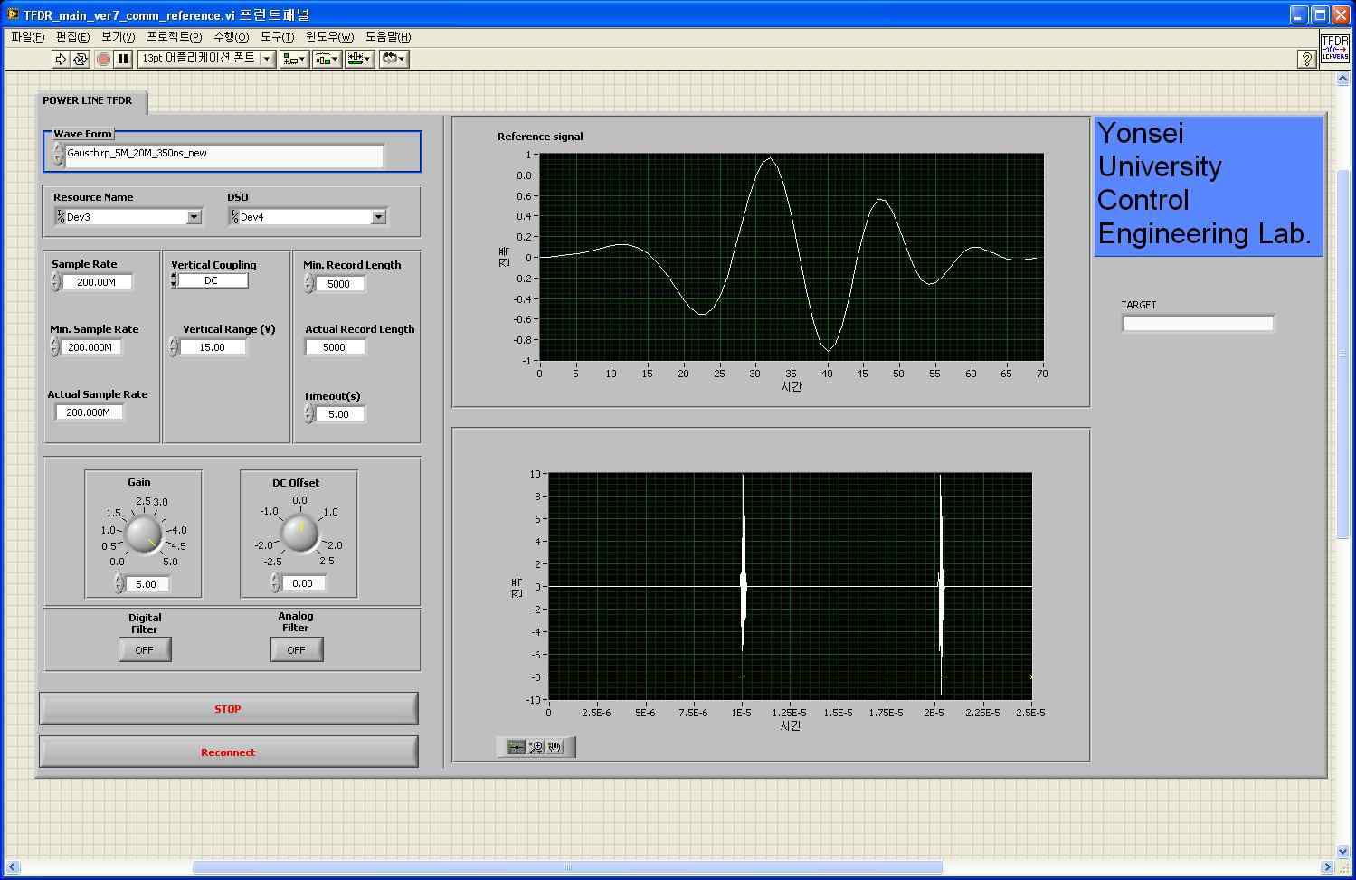
Task: Click the context help question mark icon
Action: [x=1306, y=59]
